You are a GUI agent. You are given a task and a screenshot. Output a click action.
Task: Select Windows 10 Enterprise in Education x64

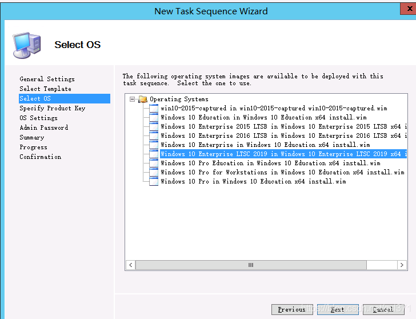[265, 145]
